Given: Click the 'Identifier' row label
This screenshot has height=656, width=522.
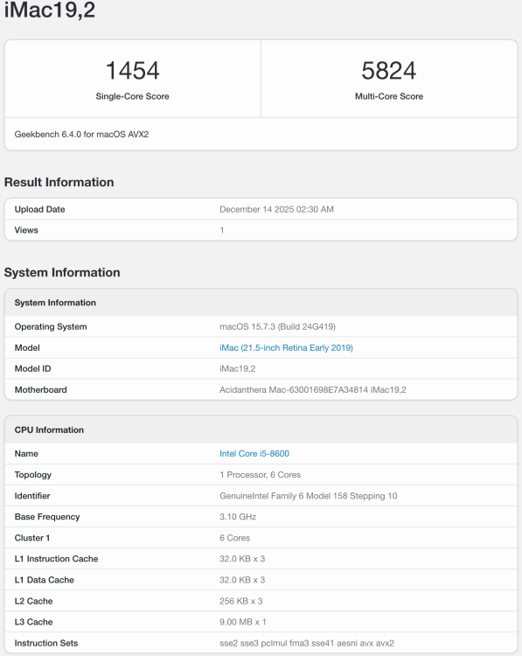Looking at the screenshot, I should (x=32, y=496).
